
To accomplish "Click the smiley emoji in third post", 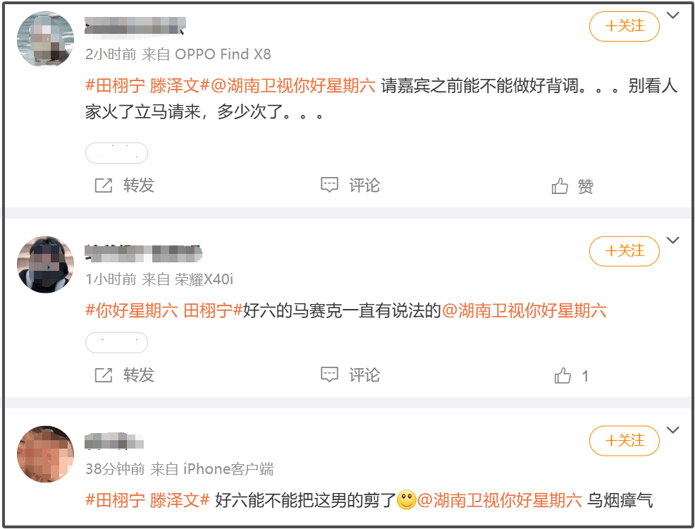I will 407,500.
